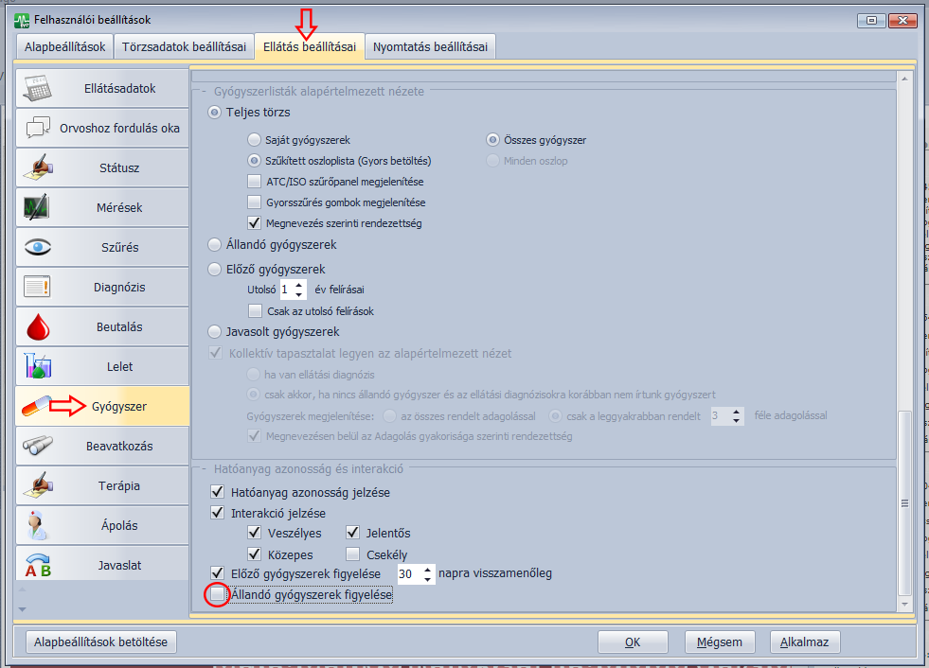
Task: Open the Lelet lab flask icon
Action: (38, 366)
